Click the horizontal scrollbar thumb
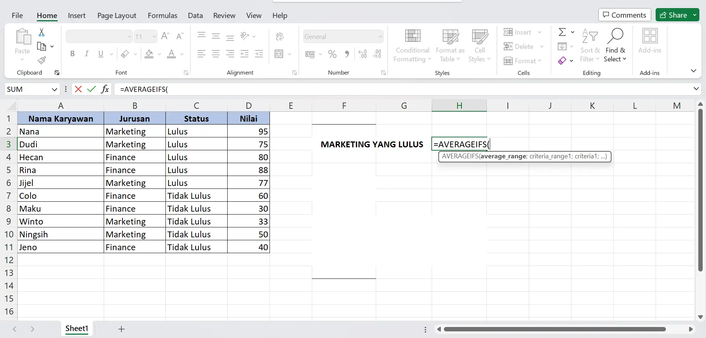This screenshot has height=338, width=706. click(x=555, y=329)
